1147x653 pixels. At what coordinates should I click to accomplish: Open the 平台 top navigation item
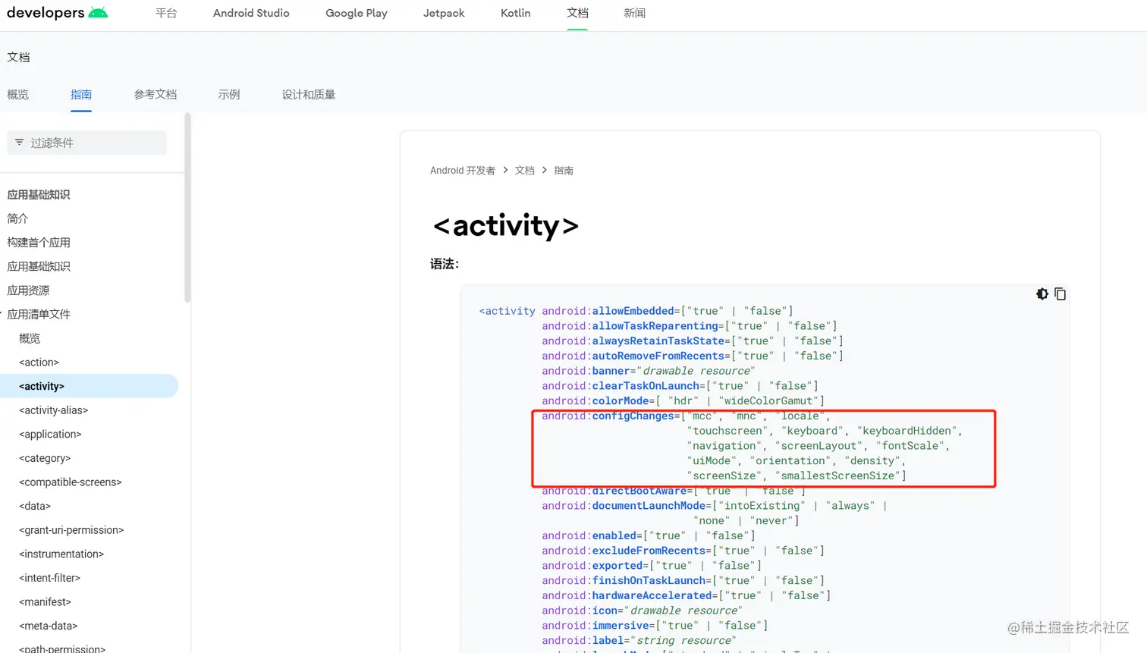tap(166, 13)
